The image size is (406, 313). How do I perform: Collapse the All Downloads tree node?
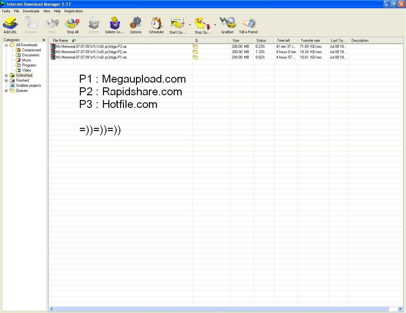[6, 45]
